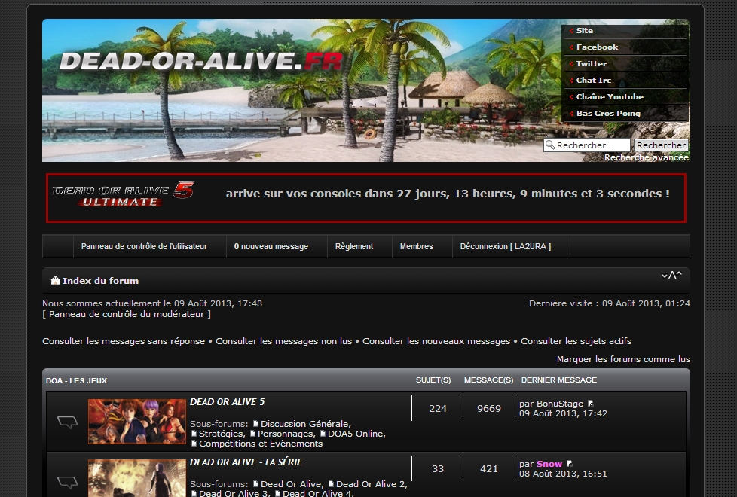The width and height of the screenshot is (737, 497).
Task: Click the message count 9669
Action: click(x=489, y=409)
